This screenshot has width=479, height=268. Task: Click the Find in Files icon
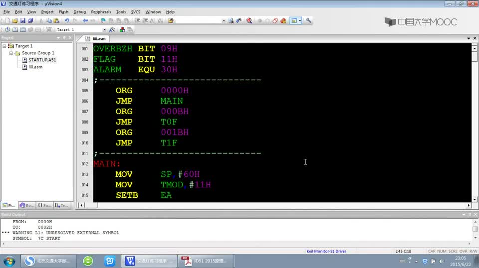171,21
